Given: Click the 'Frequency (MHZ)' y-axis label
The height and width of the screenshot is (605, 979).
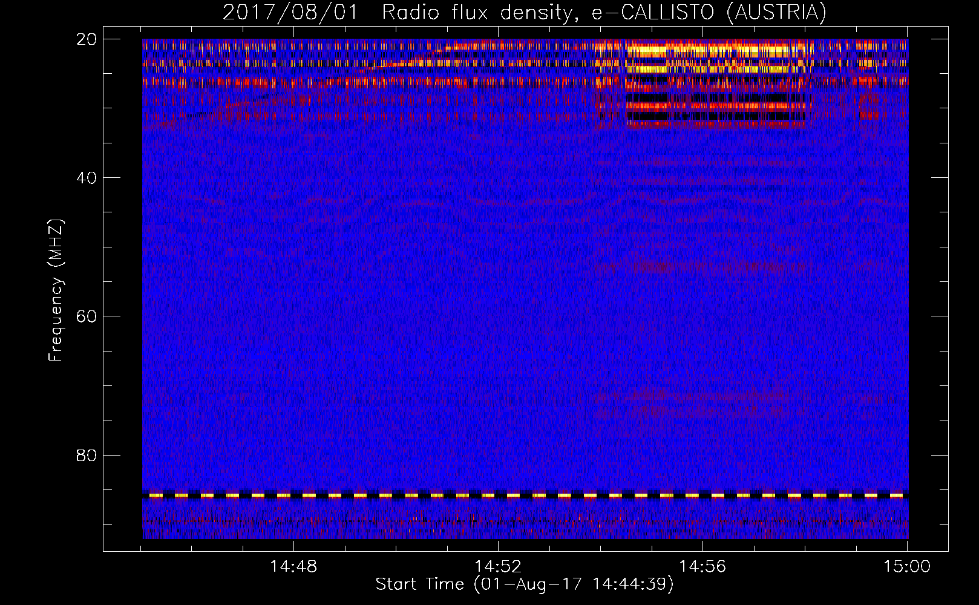Looking at the screenshot, I should point(55,290).
